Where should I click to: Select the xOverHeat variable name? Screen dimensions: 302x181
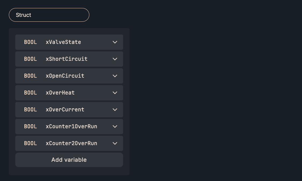(x=60, y=93)
